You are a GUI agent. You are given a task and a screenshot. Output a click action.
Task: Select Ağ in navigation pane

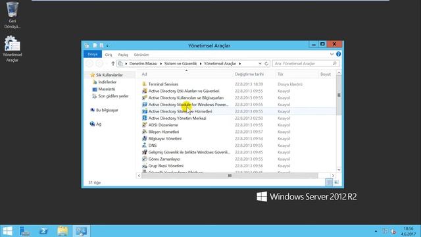tap(99, 124)
